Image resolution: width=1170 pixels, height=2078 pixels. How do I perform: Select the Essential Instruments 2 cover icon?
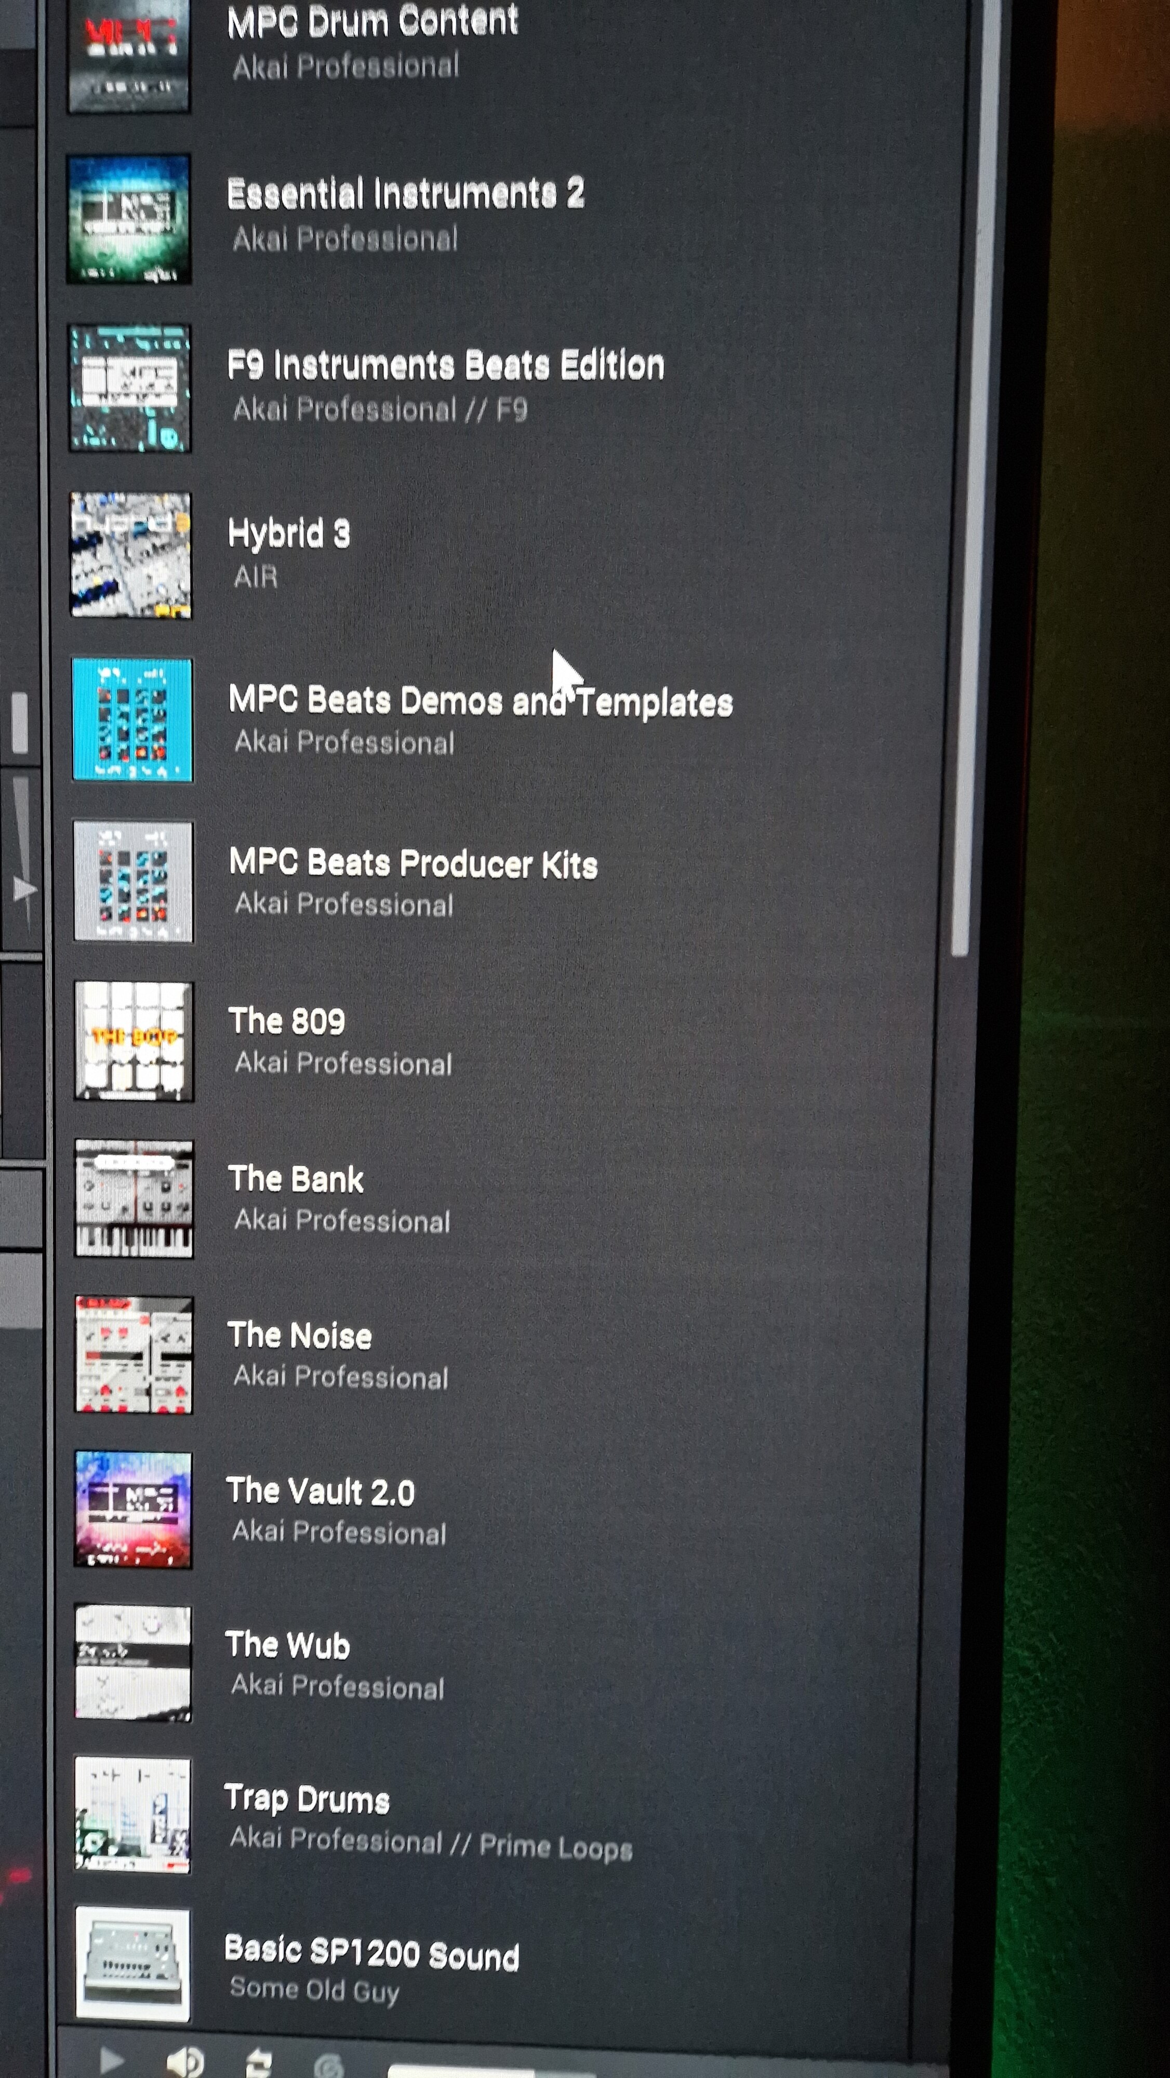point(129,219)
